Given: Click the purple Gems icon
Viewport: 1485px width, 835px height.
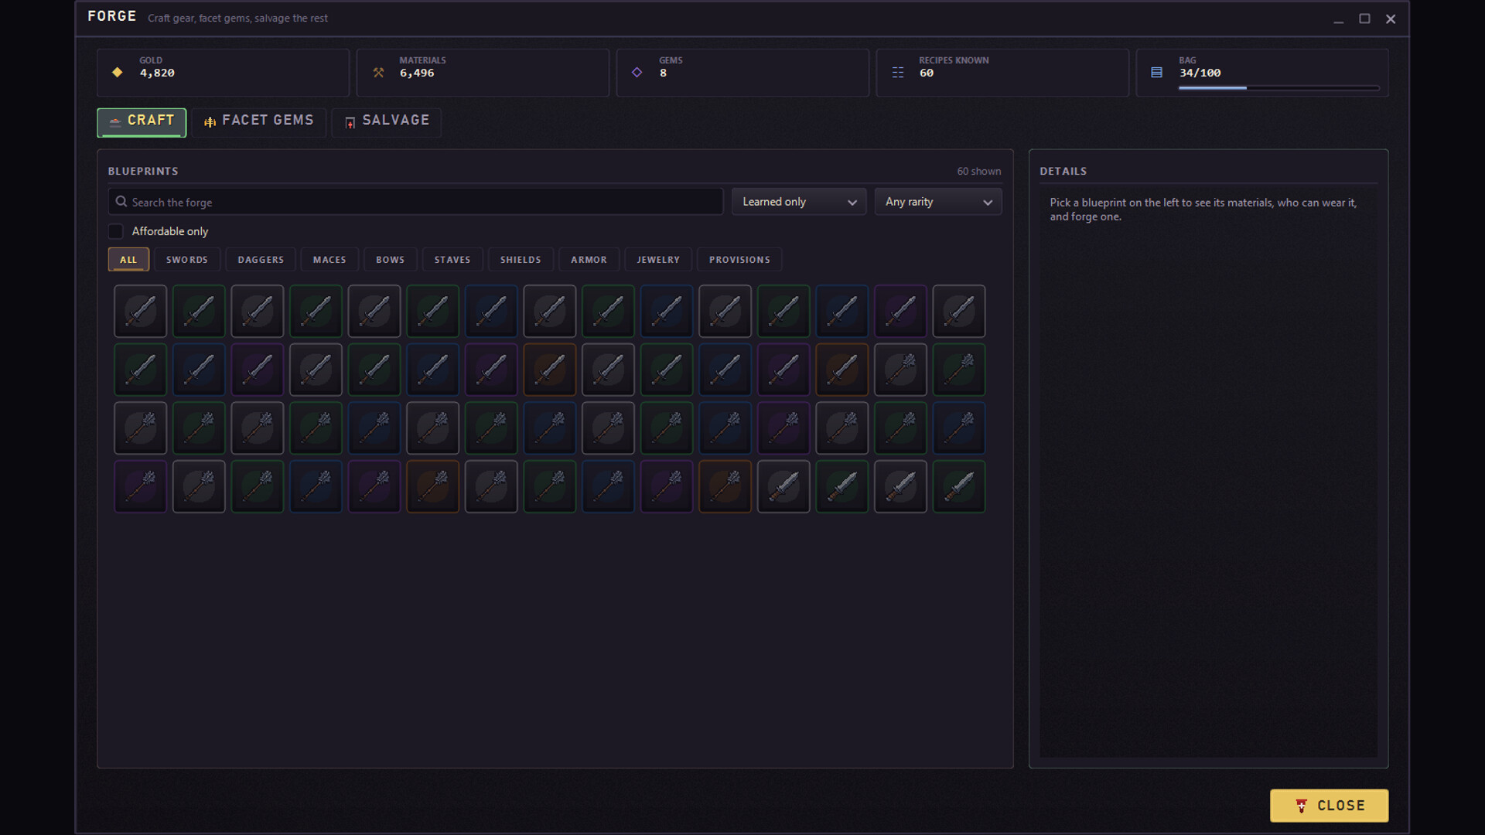Looking at the screenshot, I should coord(637,72).
